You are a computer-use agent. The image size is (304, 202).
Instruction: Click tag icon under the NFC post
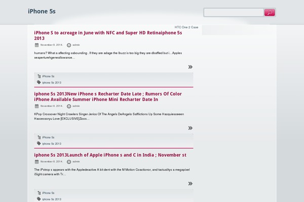point(39,82)
